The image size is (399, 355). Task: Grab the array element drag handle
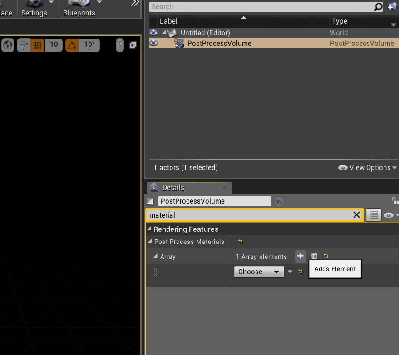(x=156, y=272)
